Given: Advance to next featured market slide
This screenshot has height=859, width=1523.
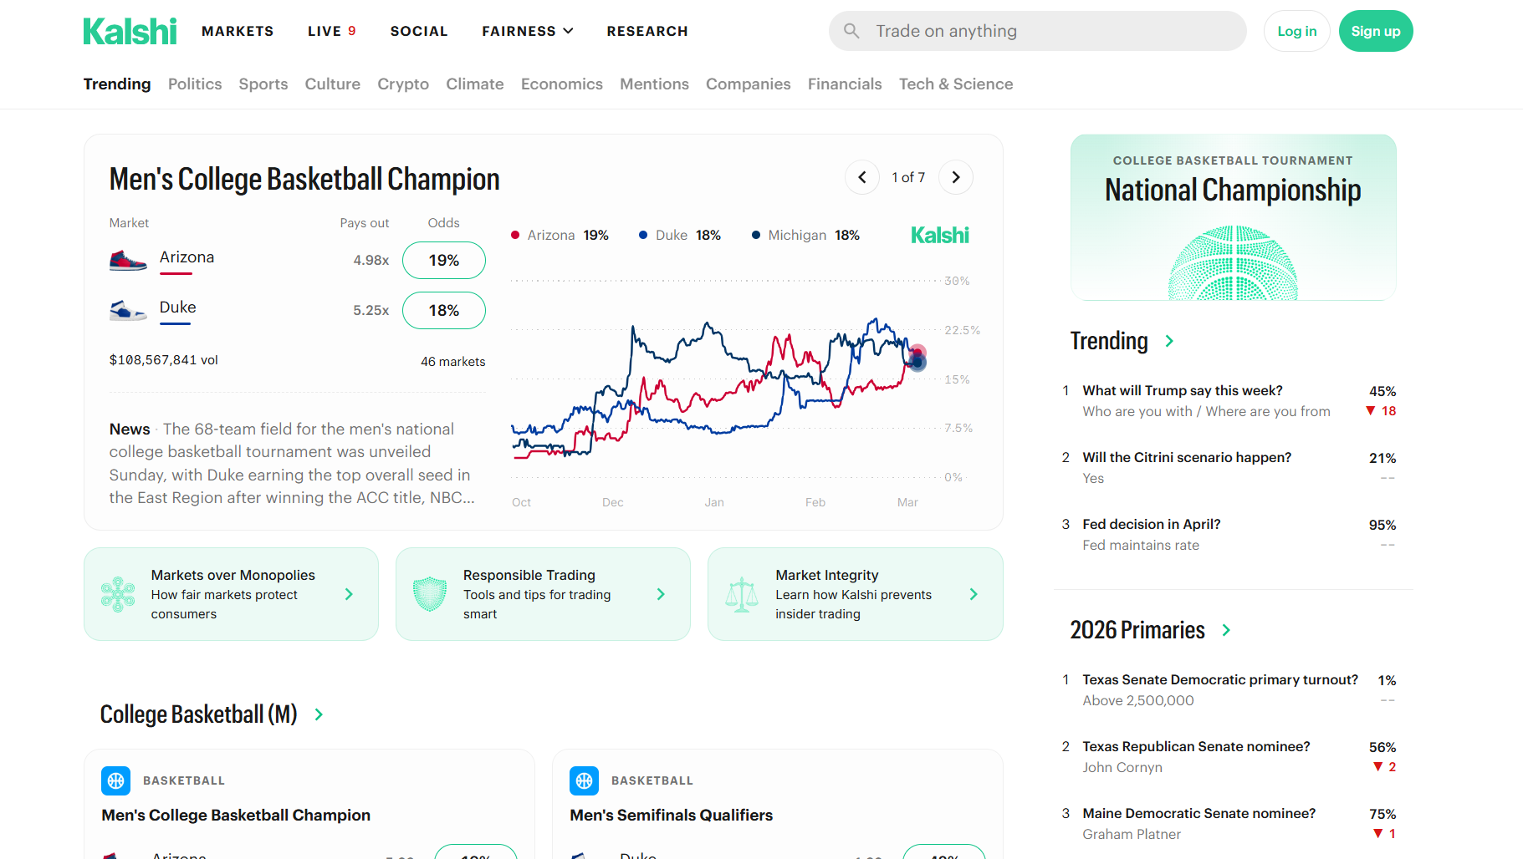Looking at the screenshot, I should coord(955,177).
